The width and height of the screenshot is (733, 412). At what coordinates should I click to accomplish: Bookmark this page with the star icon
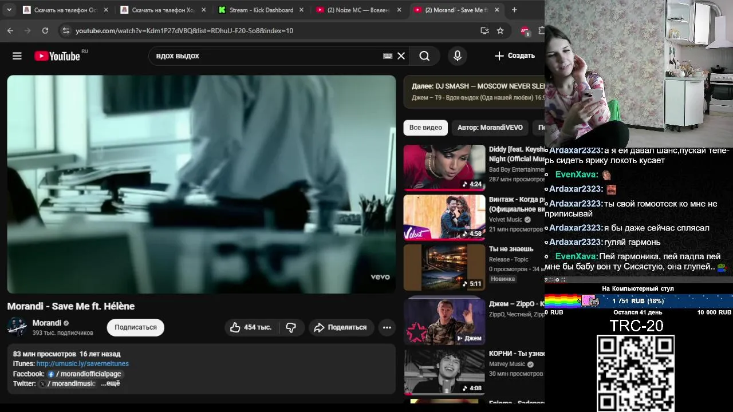[501, 30]
